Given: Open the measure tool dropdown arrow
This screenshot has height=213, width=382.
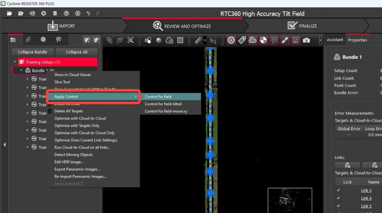Looking at the screenshot, I should [x=205, y=41].
